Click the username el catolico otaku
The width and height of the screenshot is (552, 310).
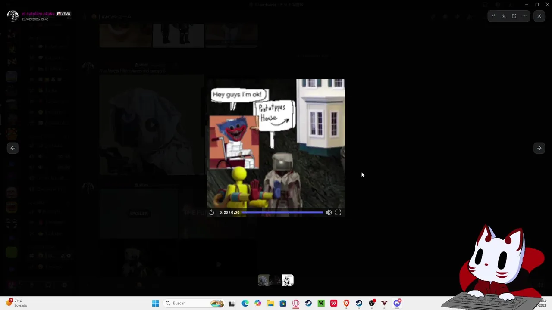point(38,14)
